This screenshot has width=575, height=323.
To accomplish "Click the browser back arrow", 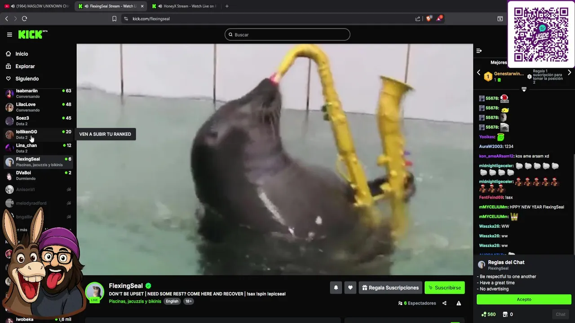I will point(6,18).
